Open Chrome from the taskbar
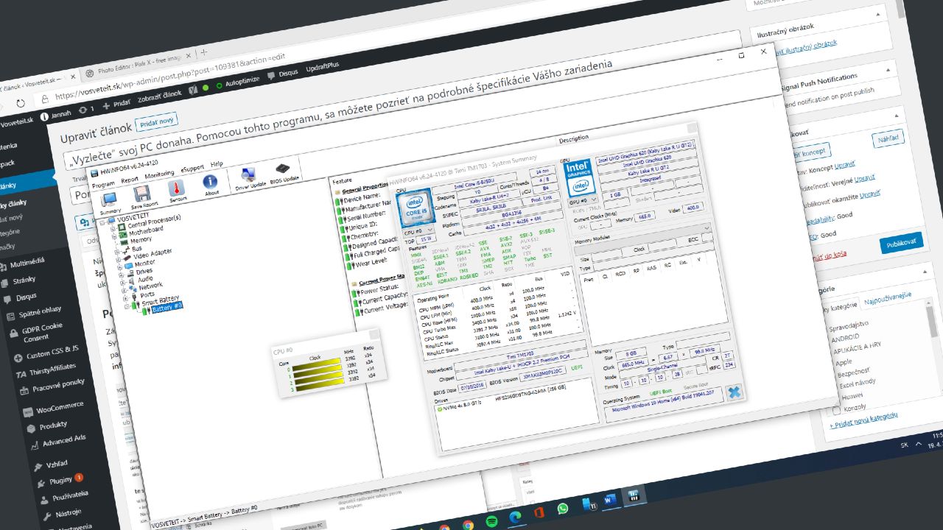943x530 pixels. tap(469, 525)
